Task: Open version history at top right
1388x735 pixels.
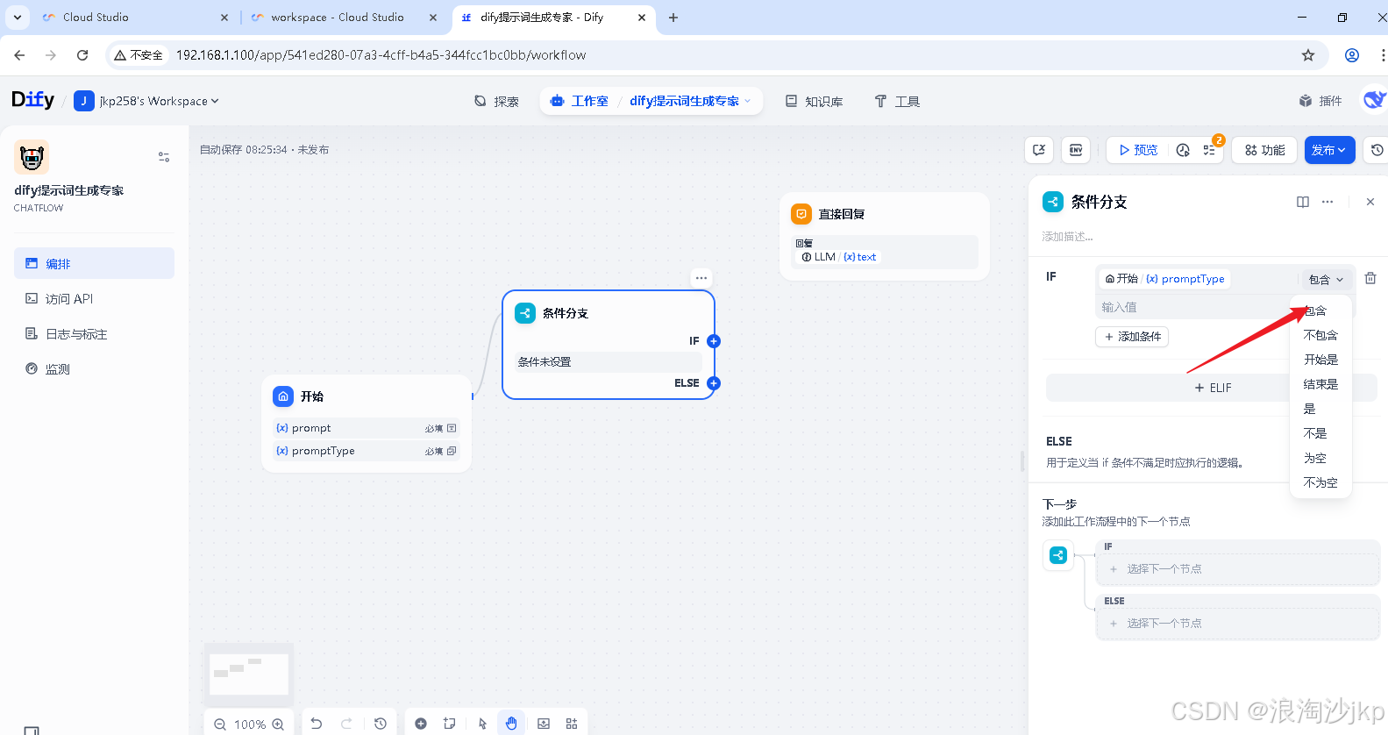Action: click(1377, 150)
